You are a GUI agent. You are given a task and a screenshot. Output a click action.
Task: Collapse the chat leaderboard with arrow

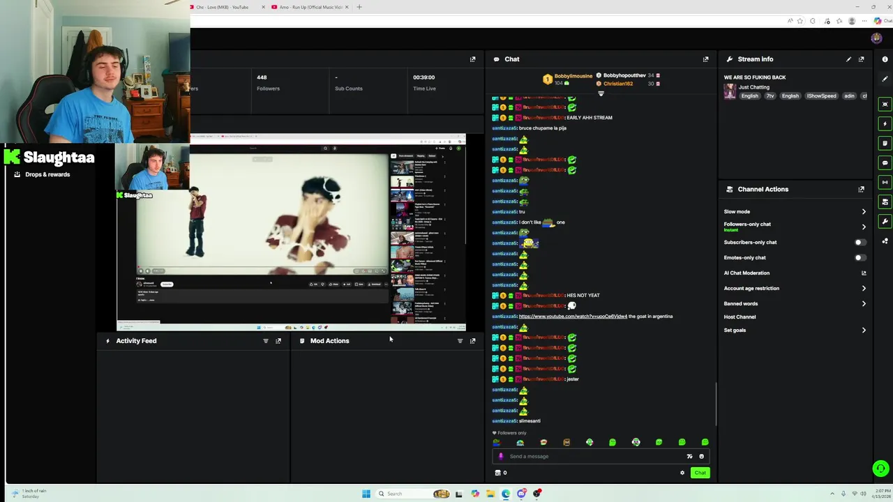tap(601, 93)
